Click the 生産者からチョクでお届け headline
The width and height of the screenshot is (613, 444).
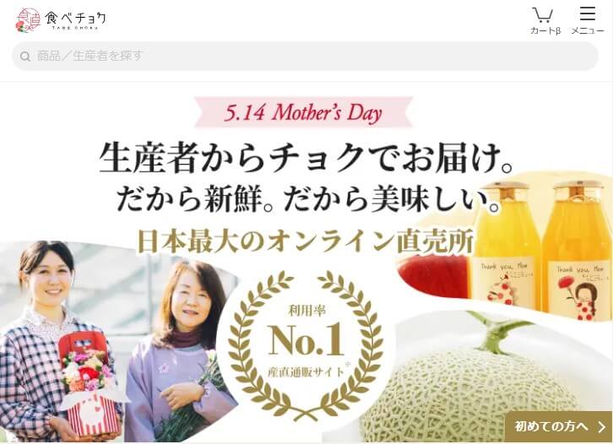pyautogui.click(x=306, y=159)
